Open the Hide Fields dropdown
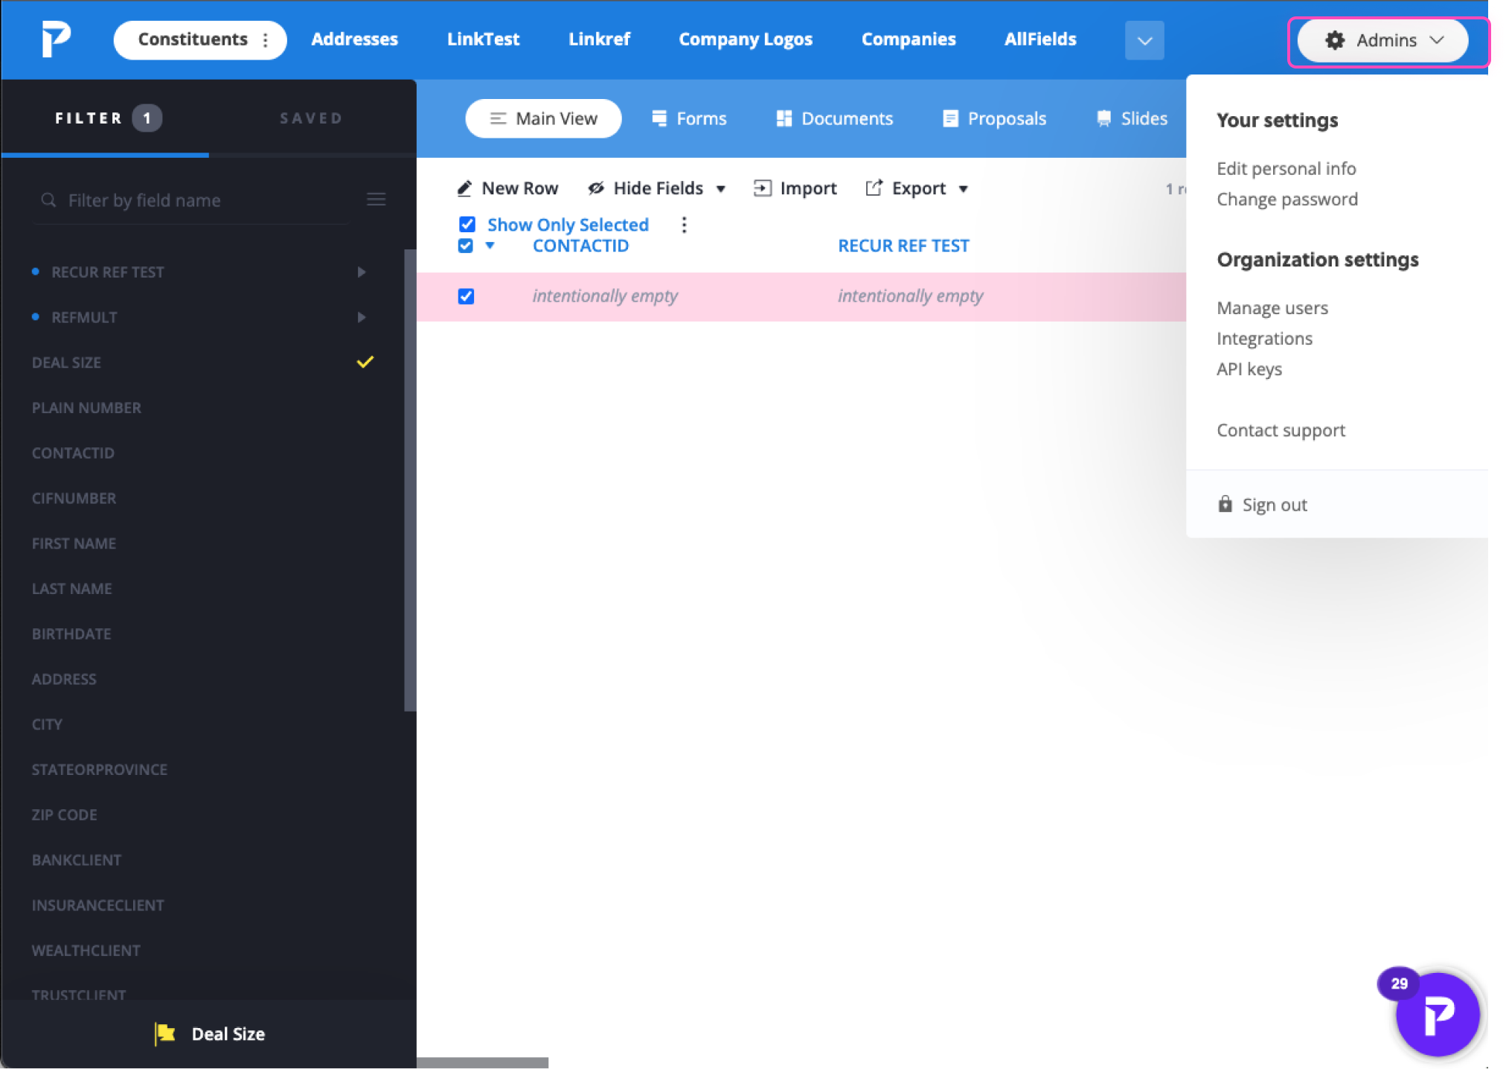The width and height of the screenshot is (1506, 1069). click(x=658, y=188)
